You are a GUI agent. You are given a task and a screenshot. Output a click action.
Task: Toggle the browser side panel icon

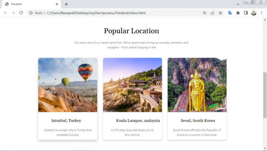[246, 13]
